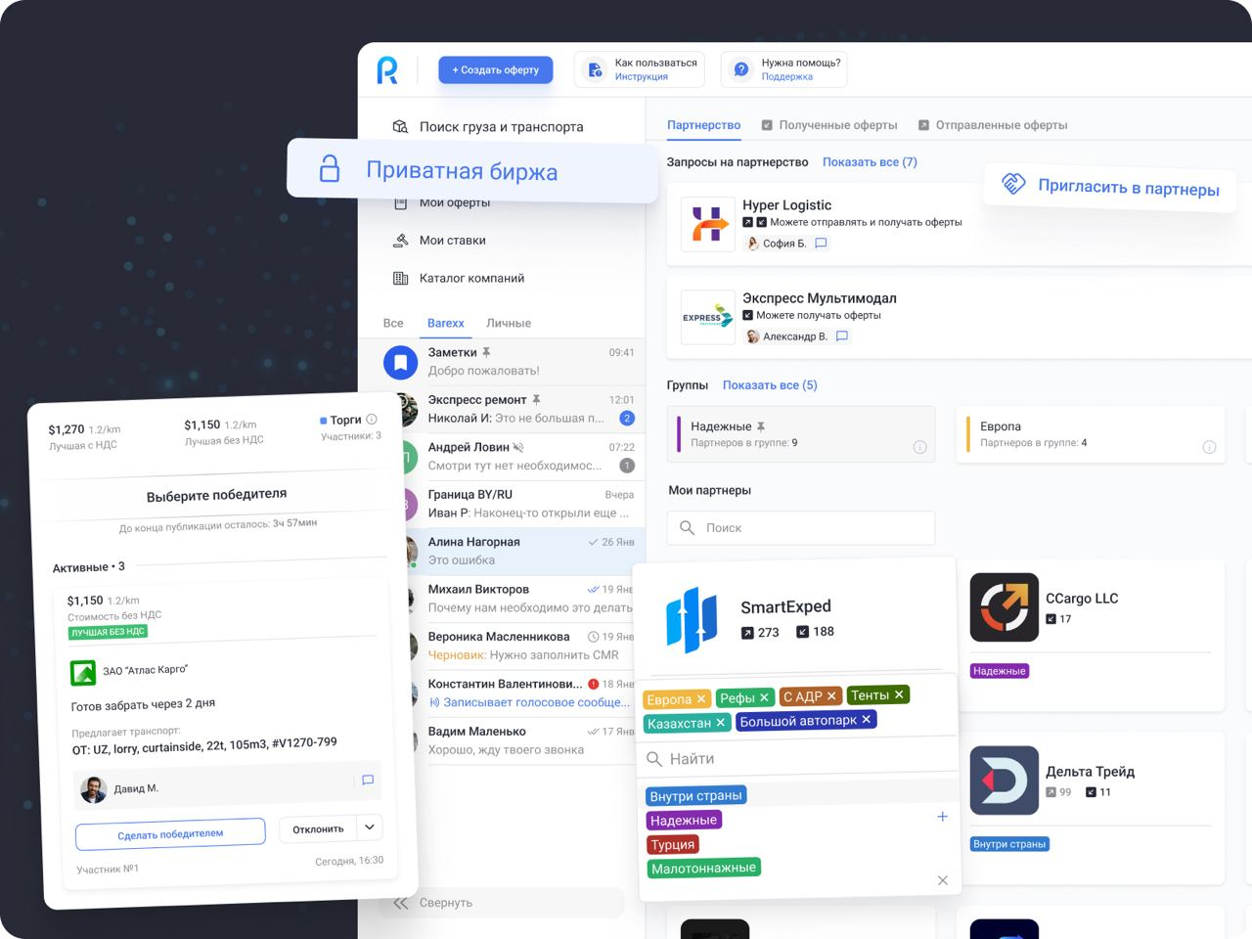Open the Надежные group card
The width and height of the screenshot is (1252, 939).
[x=801, y=434]
